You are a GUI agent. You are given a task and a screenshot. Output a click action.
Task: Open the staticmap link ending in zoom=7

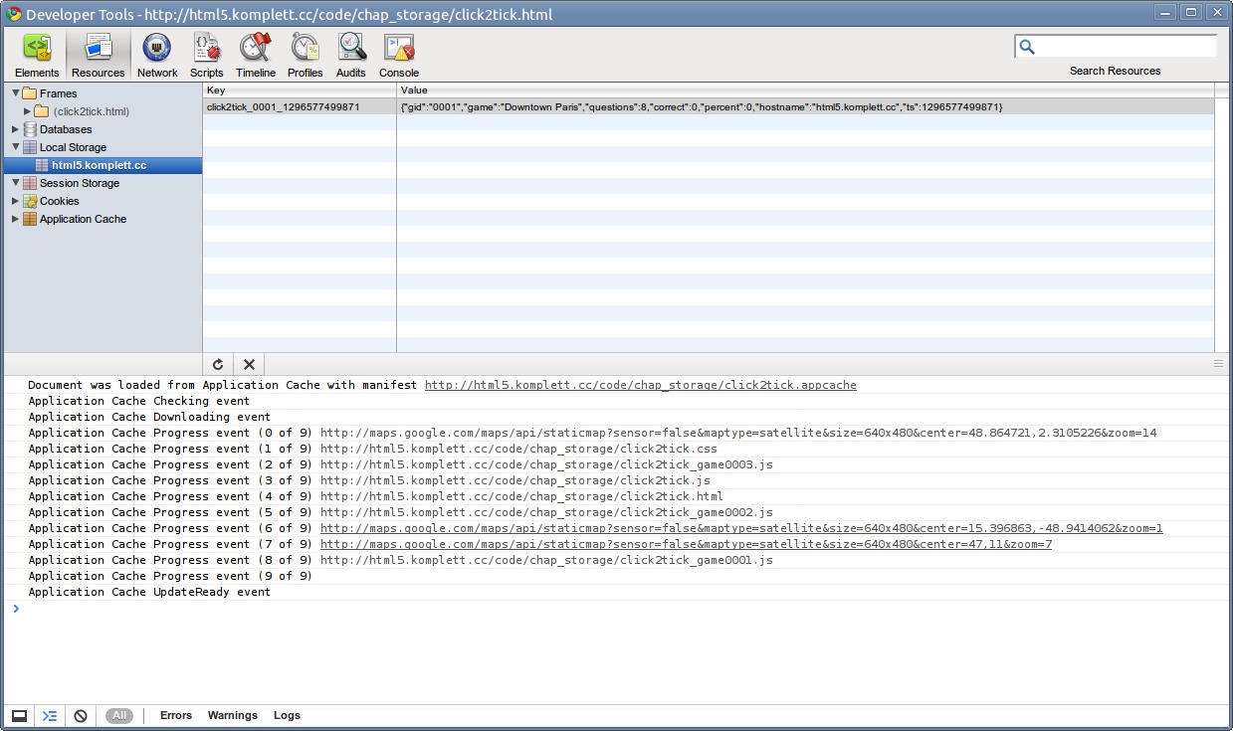[x=686, y=544]
